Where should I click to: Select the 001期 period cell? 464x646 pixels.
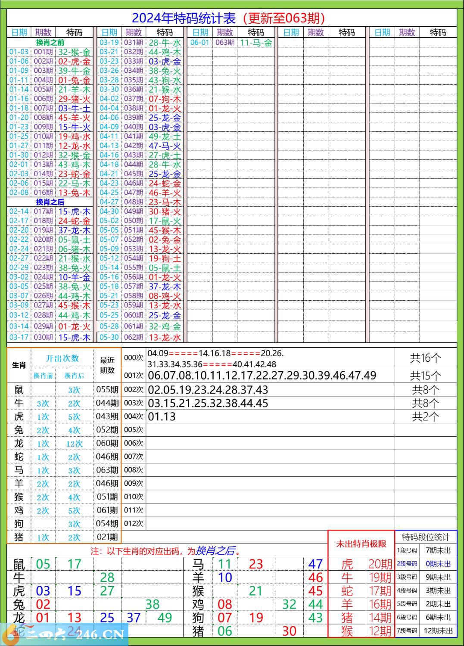43,52
